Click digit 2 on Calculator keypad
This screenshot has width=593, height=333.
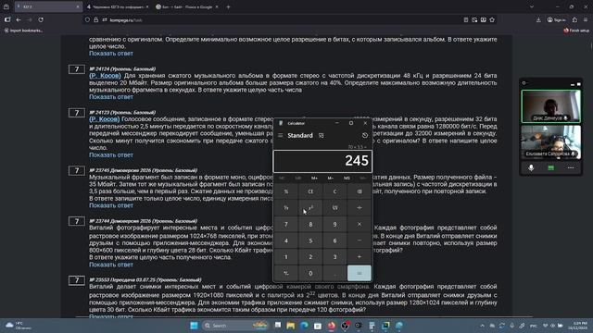310,257
